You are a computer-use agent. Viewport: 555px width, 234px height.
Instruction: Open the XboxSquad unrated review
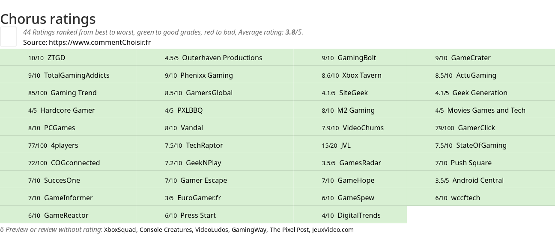[120, 230]
